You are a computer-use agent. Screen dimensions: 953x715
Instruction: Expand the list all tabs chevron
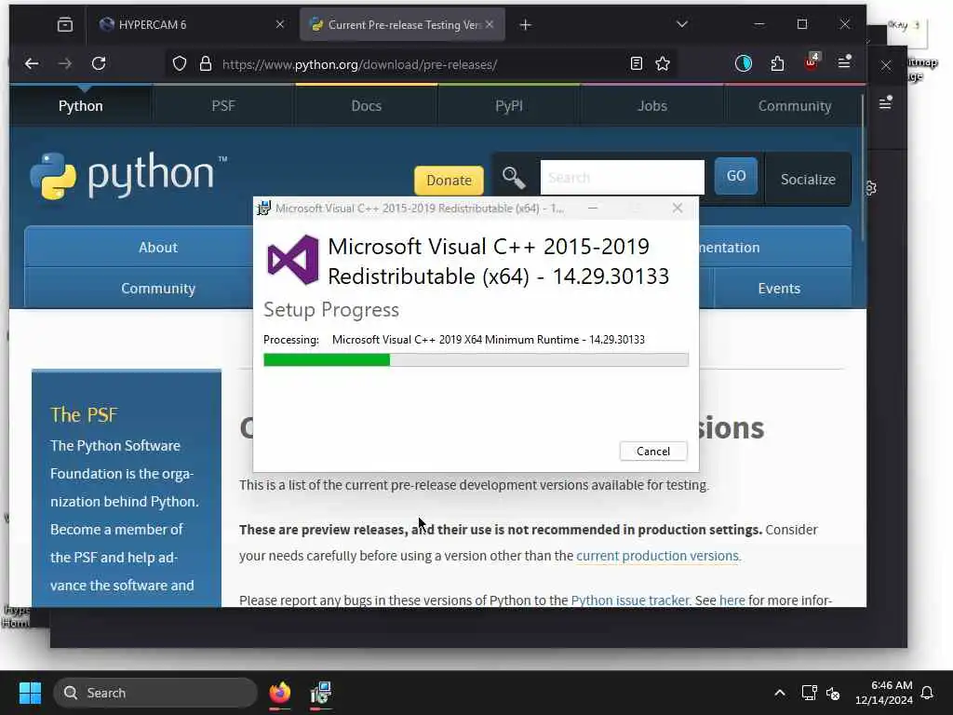682,24
